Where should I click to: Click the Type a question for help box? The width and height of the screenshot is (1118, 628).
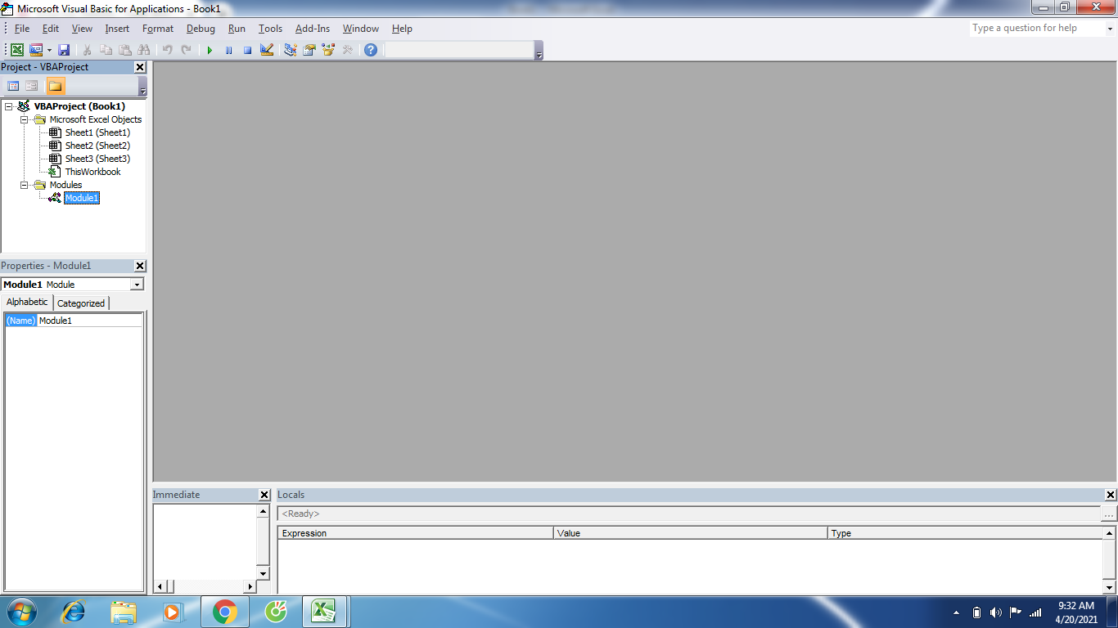click(1037, 28)
